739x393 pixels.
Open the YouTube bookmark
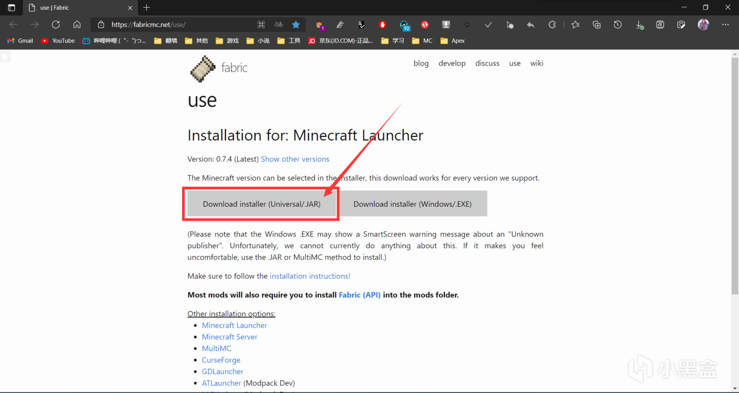click(x=57, y=41)
